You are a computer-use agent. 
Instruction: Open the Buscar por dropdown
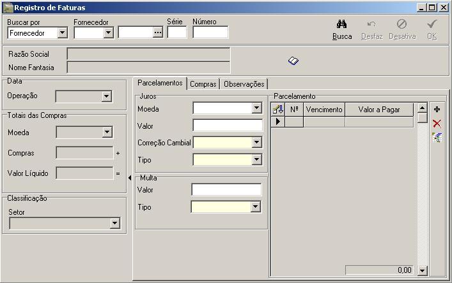[62, 33]
